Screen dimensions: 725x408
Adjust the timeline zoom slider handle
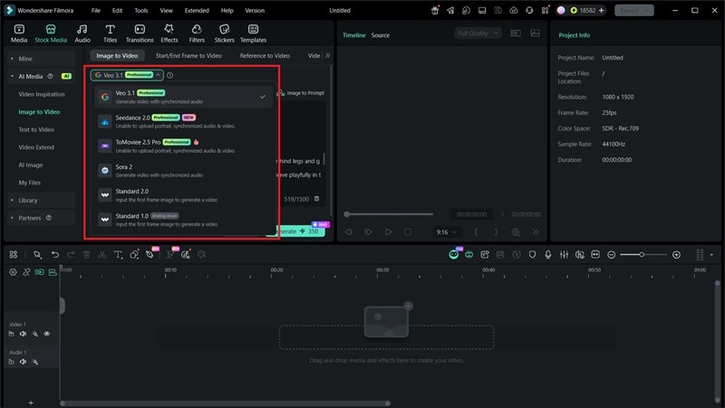coord(642,255)
